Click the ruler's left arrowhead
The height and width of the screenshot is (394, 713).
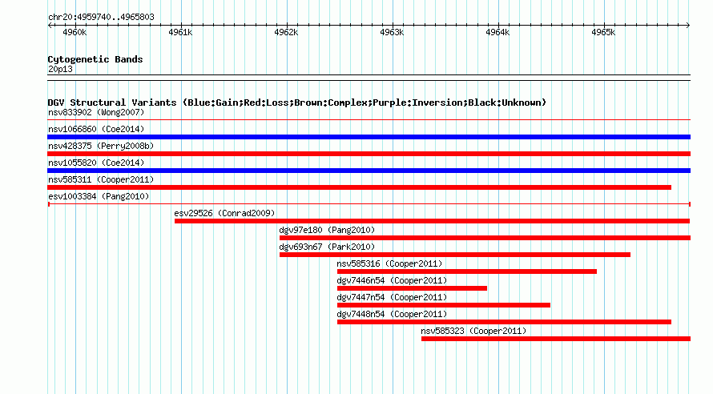[x=50, y=26]
